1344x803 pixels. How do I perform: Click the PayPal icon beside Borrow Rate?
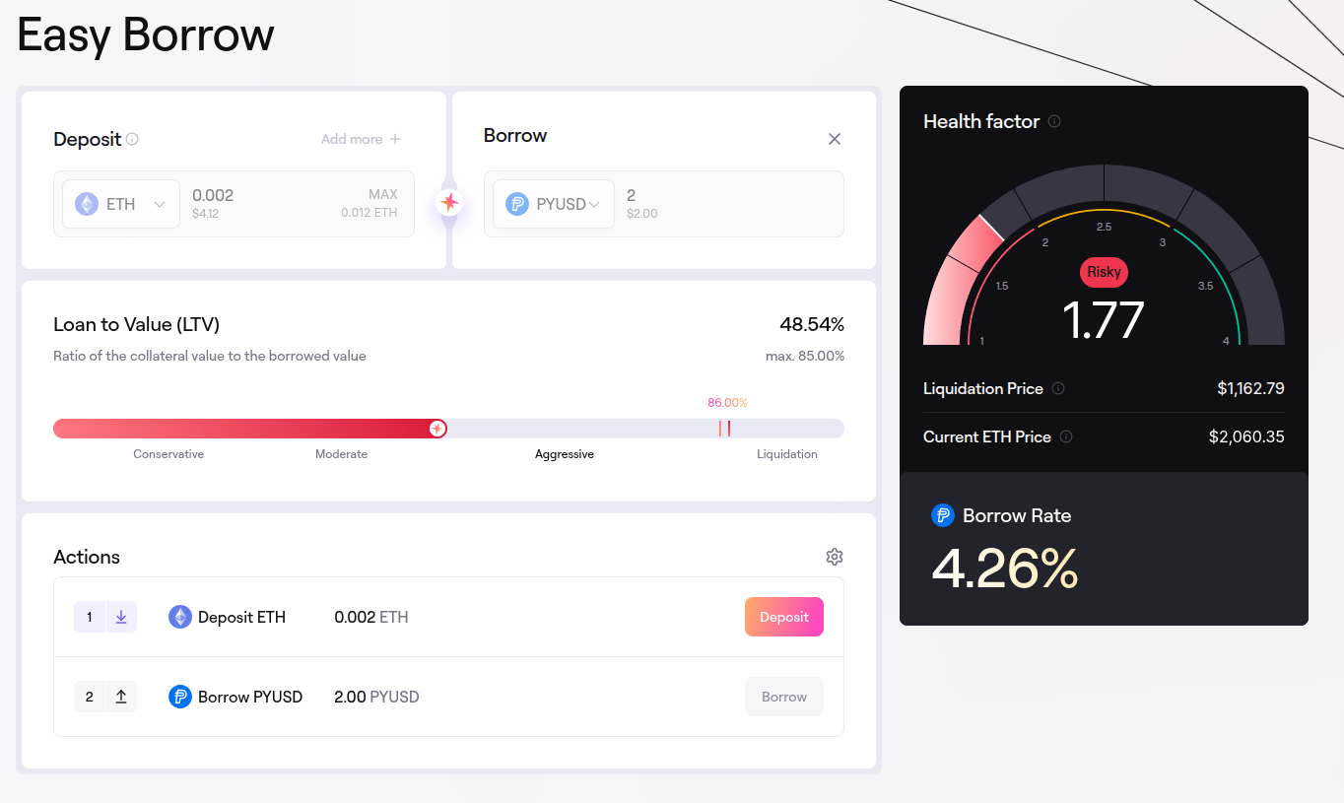pos(943,515)
